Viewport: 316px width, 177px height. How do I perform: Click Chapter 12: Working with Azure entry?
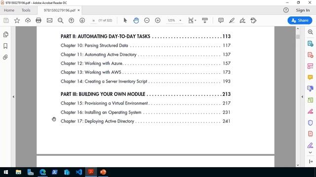[x=146, y=63]
